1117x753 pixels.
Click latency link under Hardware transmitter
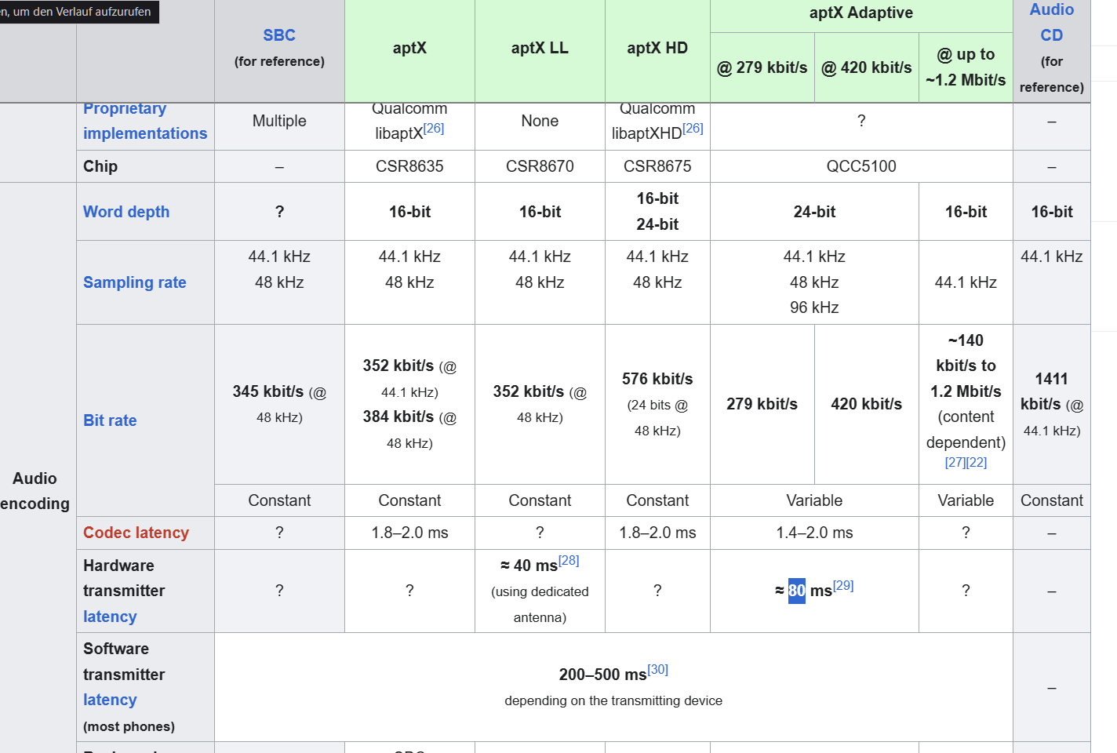[110, 617]
